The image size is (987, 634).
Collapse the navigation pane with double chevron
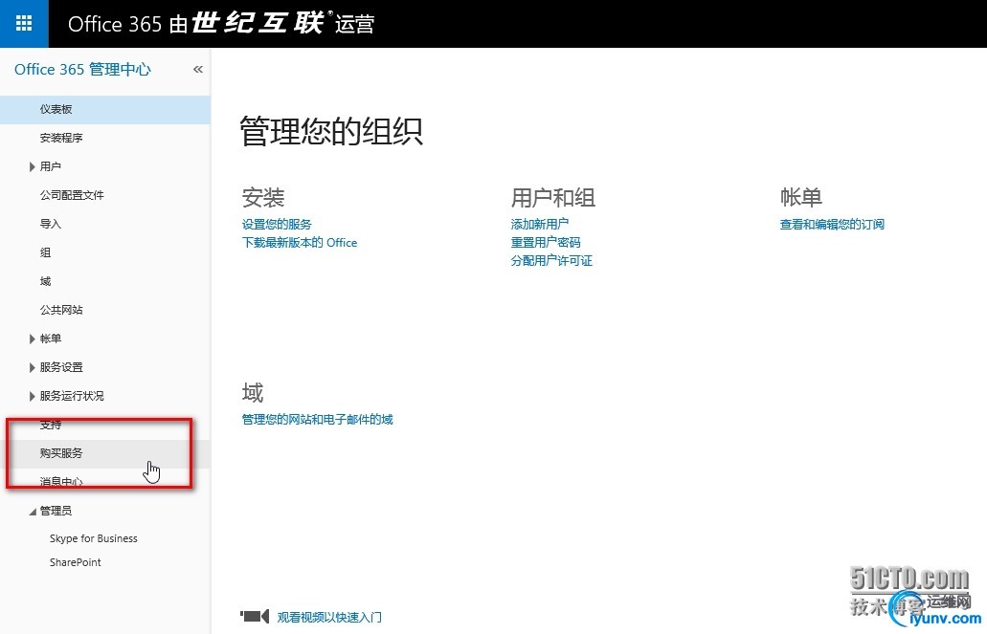197,69
